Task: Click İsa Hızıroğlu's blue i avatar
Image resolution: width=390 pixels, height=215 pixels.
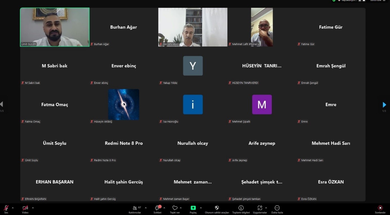Action: [x=193, y=104]
